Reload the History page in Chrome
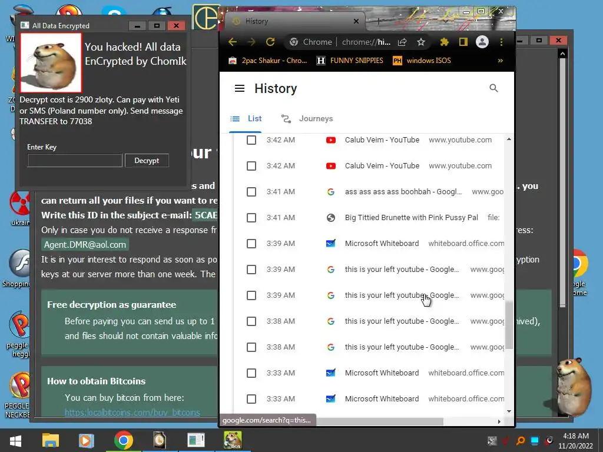The width and height of the screenshot is (603, 452). click(270, 42)
